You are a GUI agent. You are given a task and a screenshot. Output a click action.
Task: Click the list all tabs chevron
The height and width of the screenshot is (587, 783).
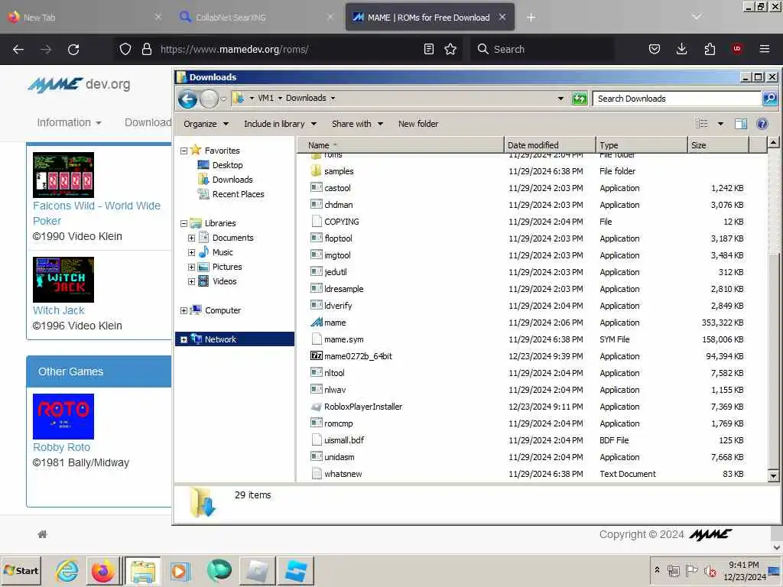[697, 17]
